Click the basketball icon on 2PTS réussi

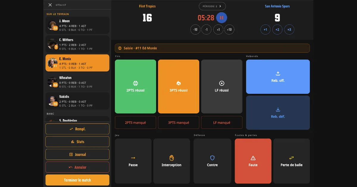tap(135, 83)
